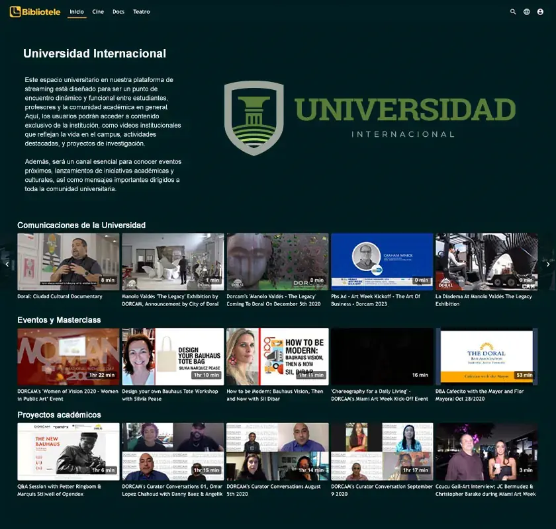Screen dimensions: 556x529
Task: Advance Comunicaciones carousel with right arrow
Action: coord(548,264)
